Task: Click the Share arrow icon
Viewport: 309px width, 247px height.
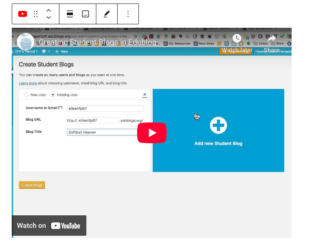Action: pyautogui.click(x=272, y=38)
